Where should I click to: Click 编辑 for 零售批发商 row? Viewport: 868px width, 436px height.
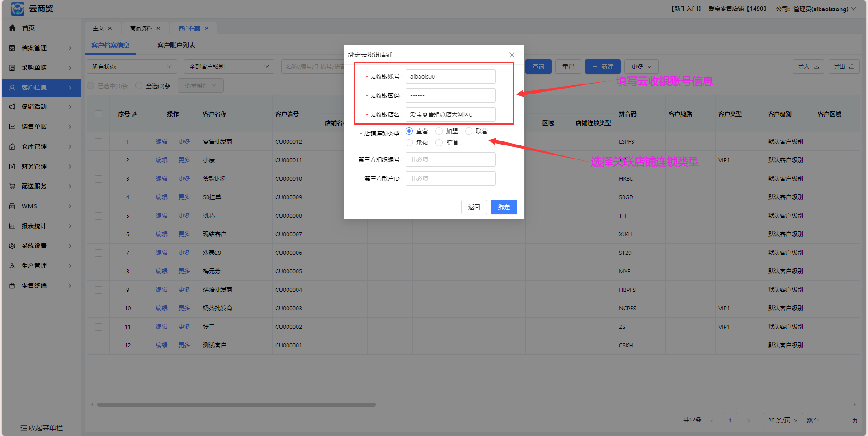[162, 141]
